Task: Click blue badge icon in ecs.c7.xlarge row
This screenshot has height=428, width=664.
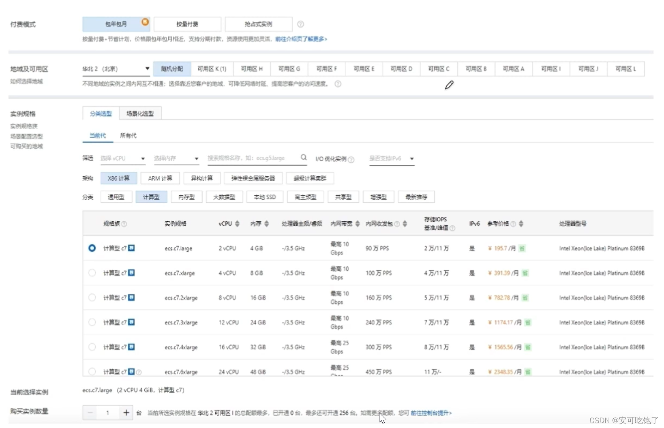Action: (x=131, y=273)
